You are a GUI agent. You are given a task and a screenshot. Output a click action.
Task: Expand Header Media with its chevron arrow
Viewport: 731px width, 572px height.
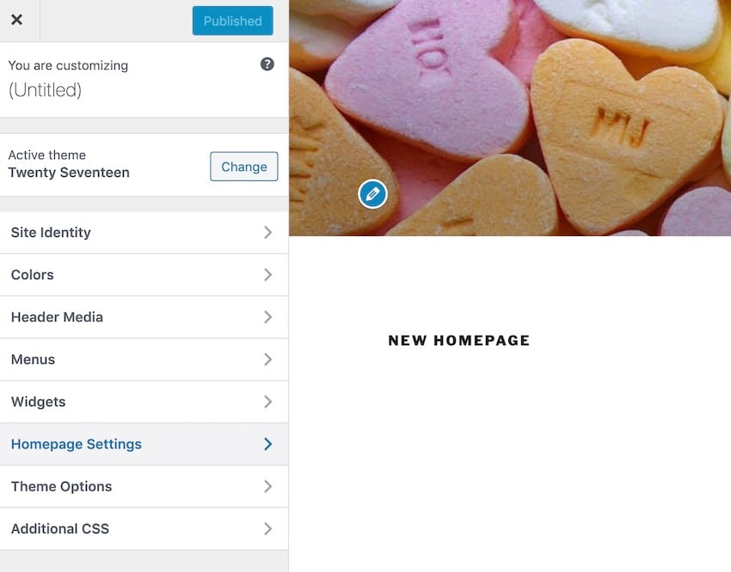267,317
